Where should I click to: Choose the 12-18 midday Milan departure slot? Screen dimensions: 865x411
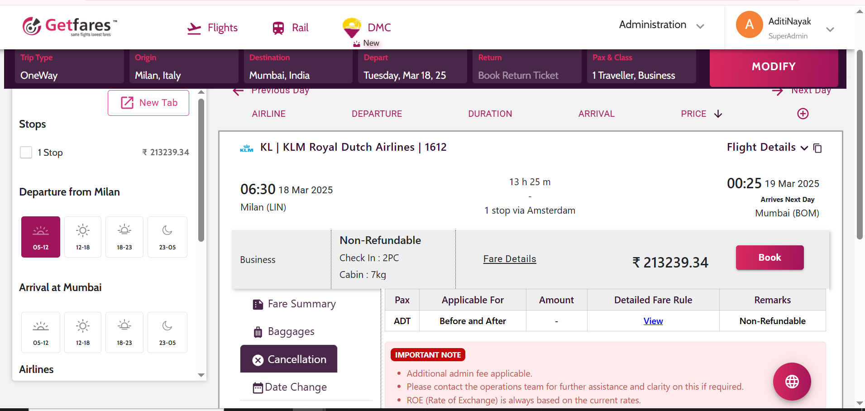[x=83, y=237]
